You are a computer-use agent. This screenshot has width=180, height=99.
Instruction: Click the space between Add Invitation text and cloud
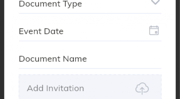click(110, 88)
